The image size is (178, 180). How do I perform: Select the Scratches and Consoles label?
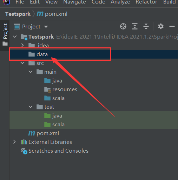pyautogui.click(x=58, y=151)
